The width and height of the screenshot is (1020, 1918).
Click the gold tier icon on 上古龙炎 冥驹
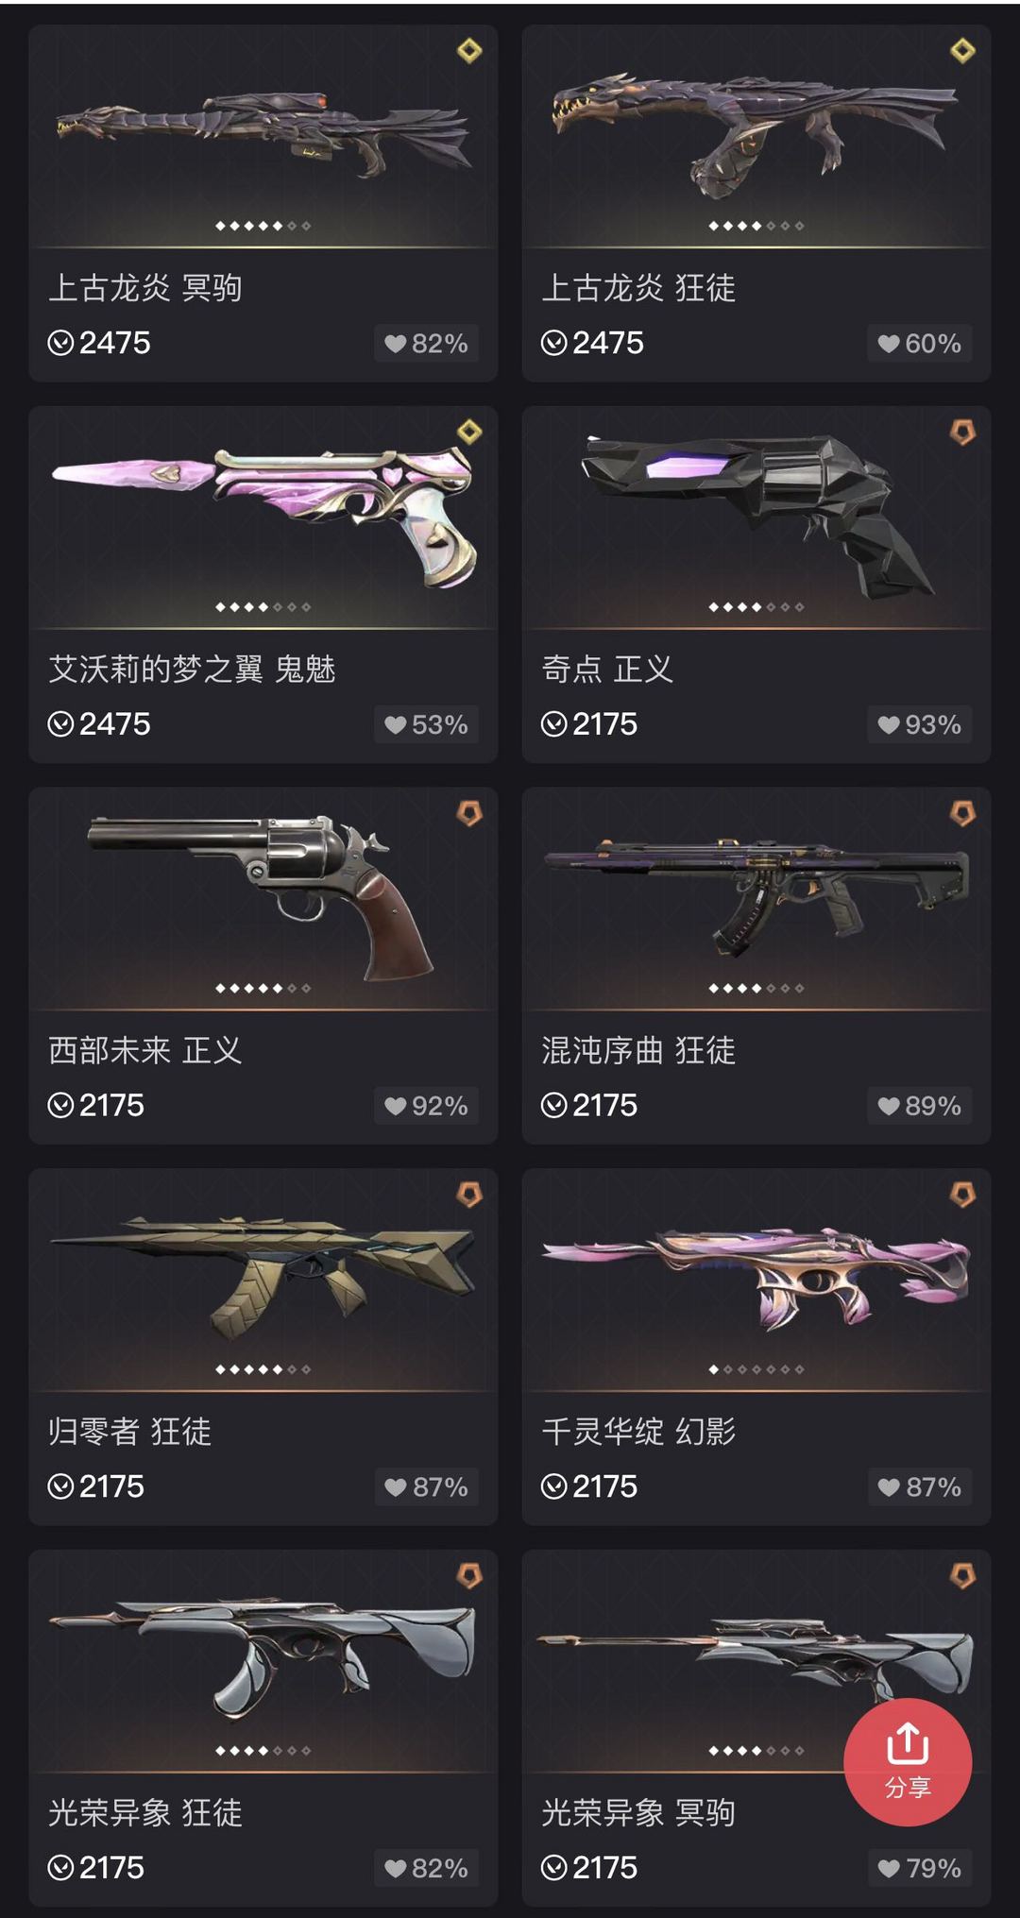(469, 50)
